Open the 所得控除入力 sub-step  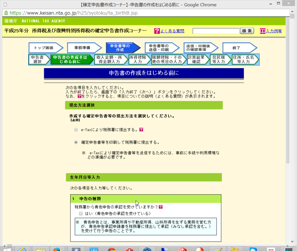[140, 59]
